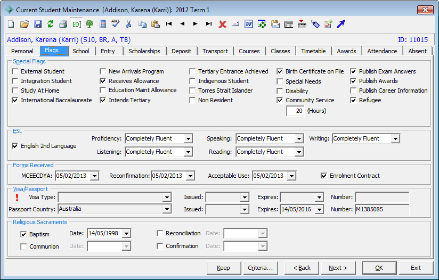439x280 pixels.
Task: Click the Community Service hours field
Action: 295,111
